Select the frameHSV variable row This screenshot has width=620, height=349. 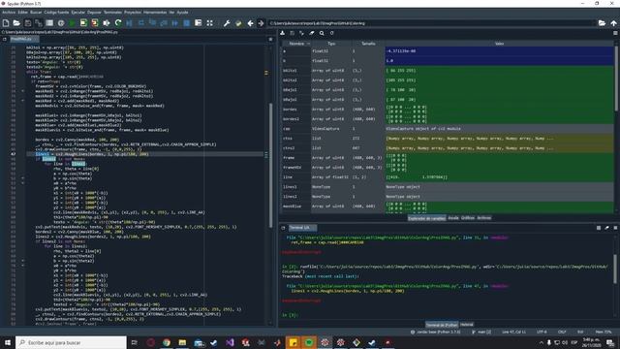point(448,168)
